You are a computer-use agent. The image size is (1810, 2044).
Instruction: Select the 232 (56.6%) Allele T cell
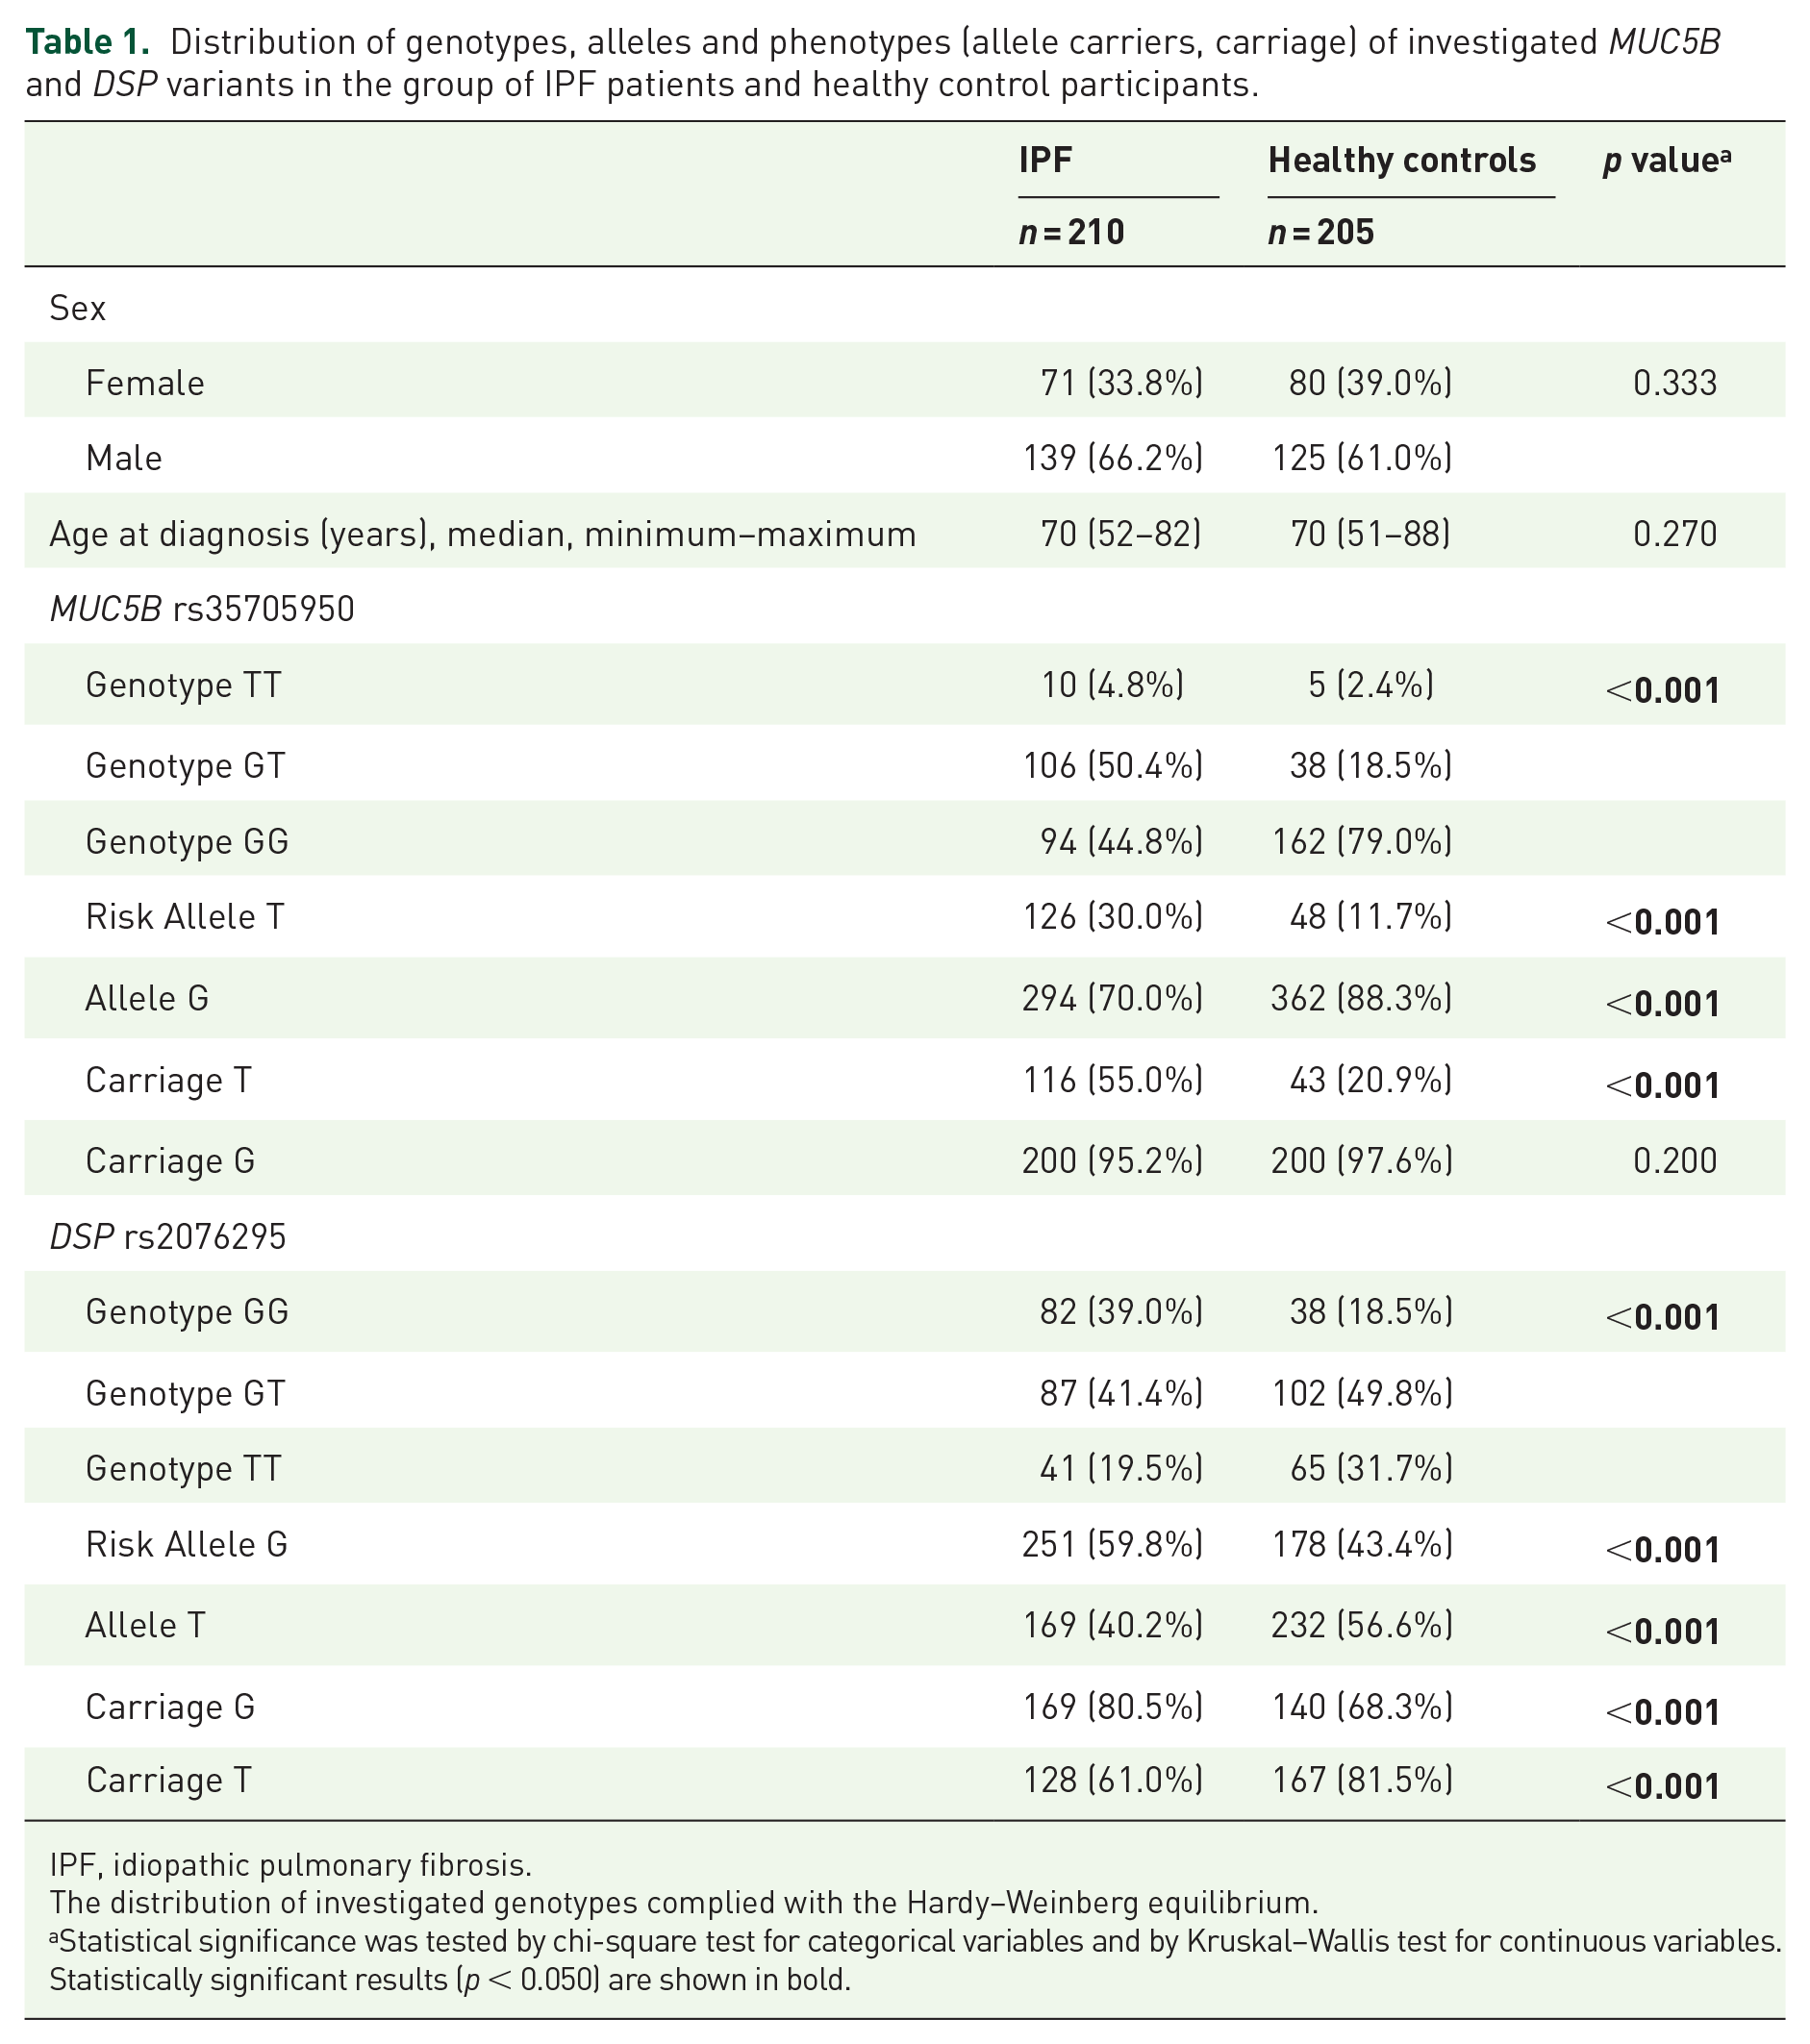point(1362,1626)
